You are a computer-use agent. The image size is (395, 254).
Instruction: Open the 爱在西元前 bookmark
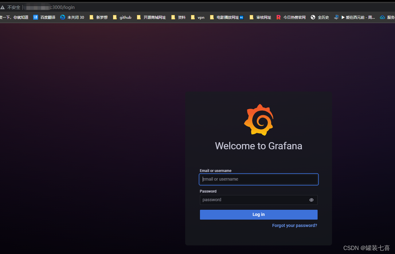354,17
